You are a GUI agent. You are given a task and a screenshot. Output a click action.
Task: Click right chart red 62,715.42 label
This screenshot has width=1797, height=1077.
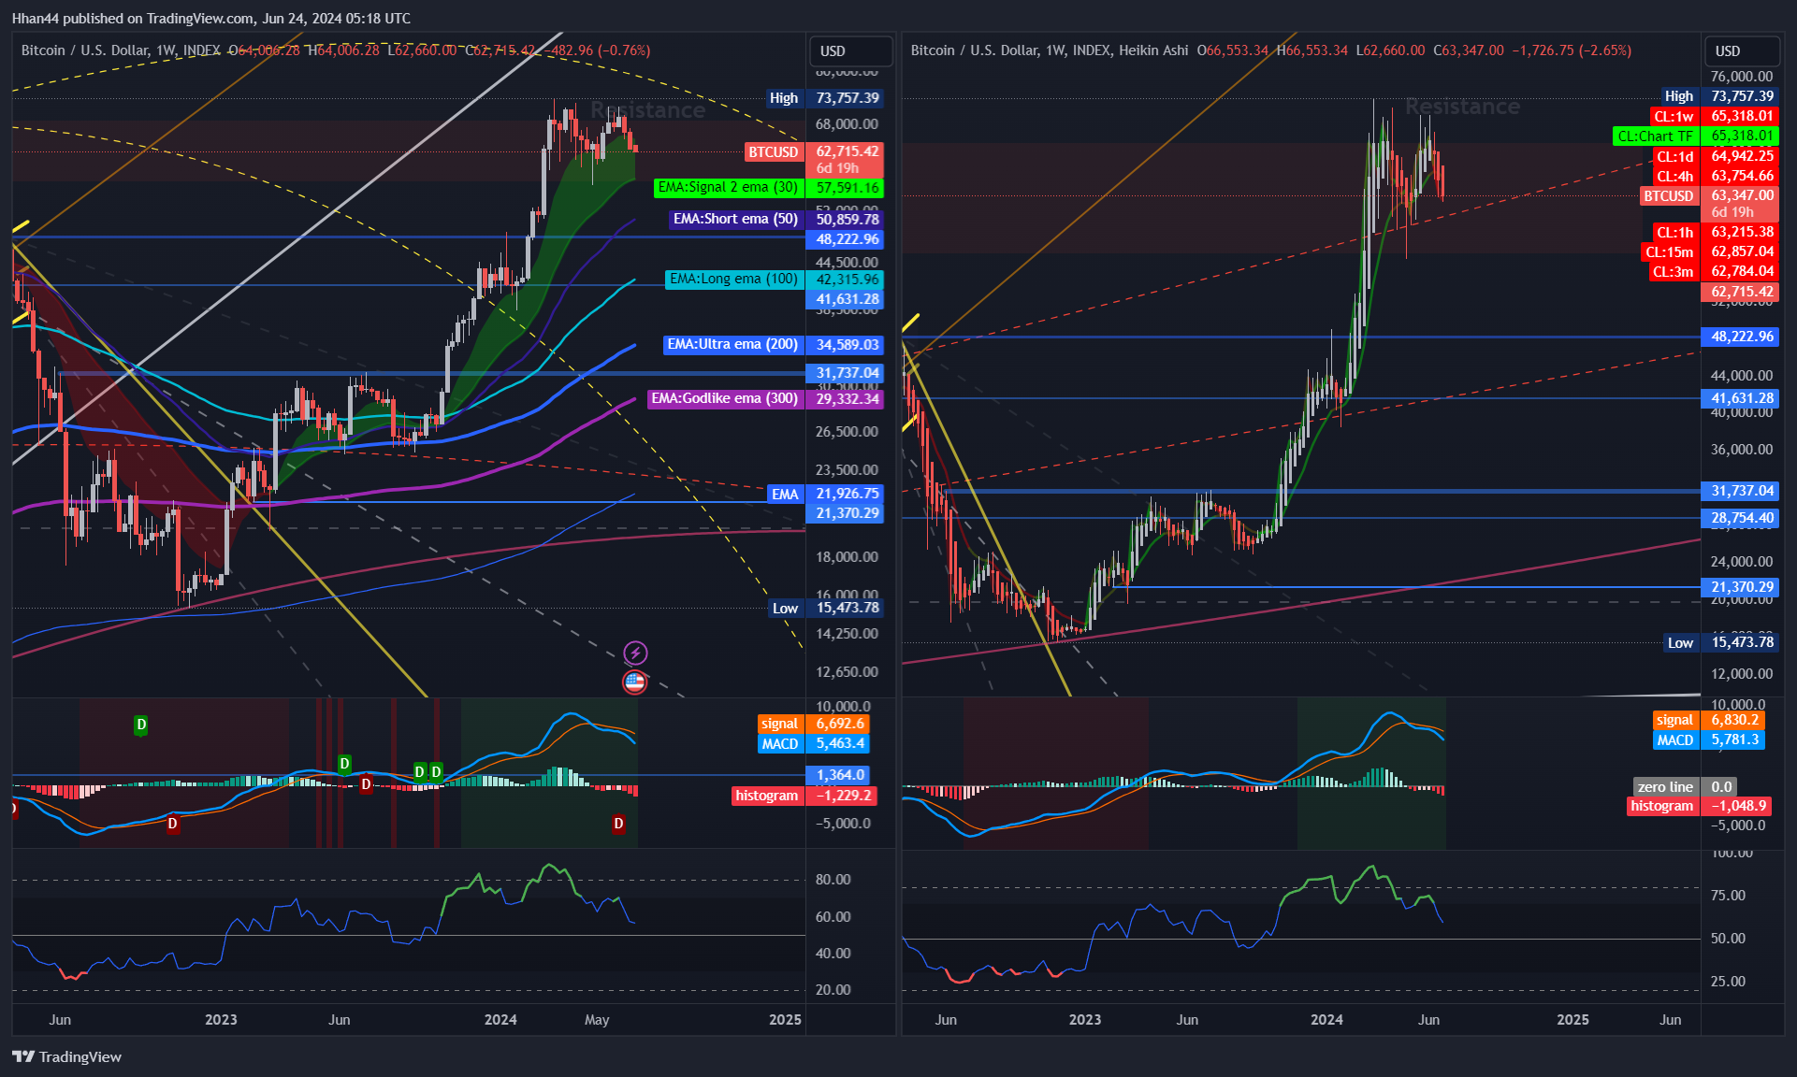pos(1741,292)
